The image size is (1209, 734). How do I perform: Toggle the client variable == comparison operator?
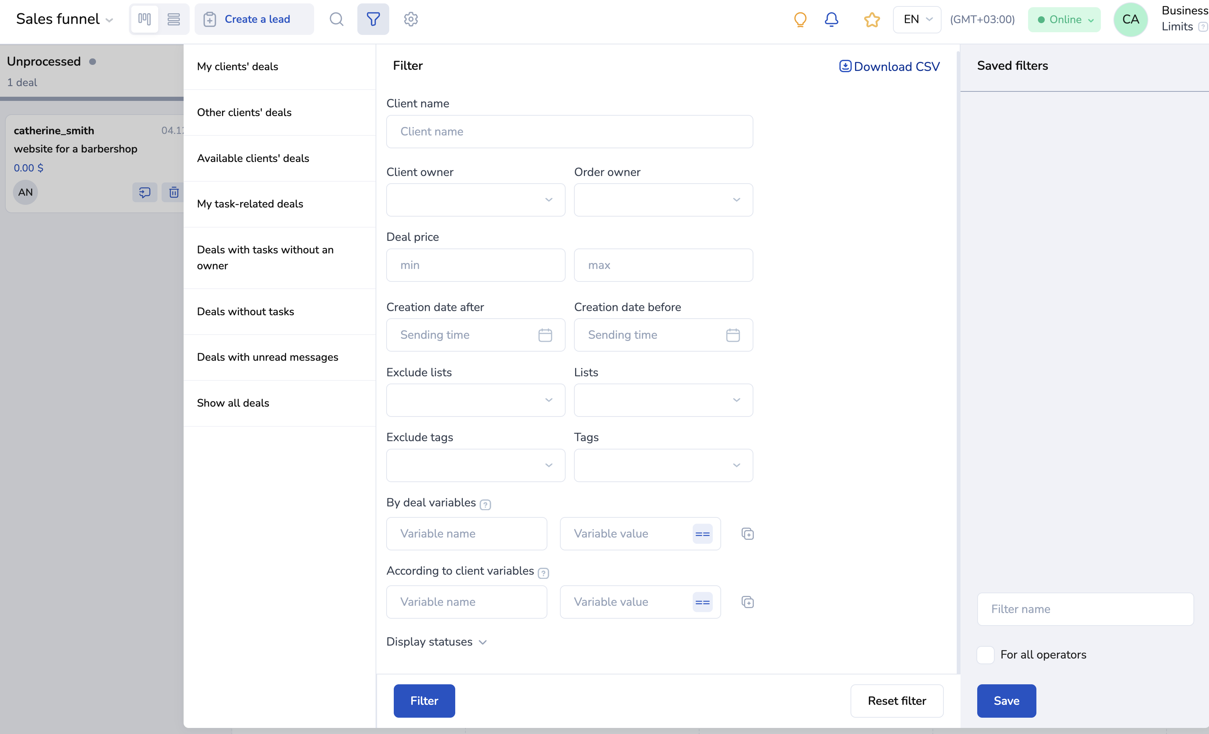702,602
